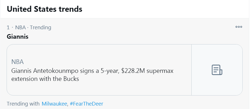Click the rank number 1 of the trend
Viewport: 251px width, 109px height.
click(x=8, y=28)
